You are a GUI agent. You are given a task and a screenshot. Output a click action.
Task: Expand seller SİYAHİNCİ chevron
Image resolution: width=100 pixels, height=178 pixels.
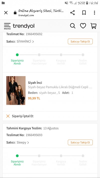33,42
